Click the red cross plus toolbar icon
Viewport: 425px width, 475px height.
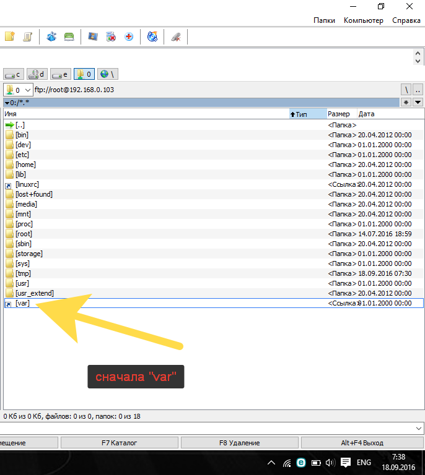129,37
